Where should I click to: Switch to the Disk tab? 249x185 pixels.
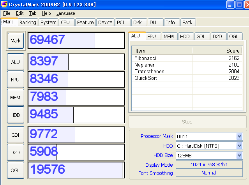139,22
